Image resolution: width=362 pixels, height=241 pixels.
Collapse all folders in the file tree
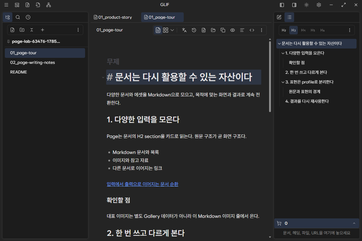[32, 30]
